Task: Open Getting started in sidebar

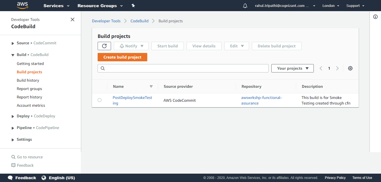Action: 30,64
